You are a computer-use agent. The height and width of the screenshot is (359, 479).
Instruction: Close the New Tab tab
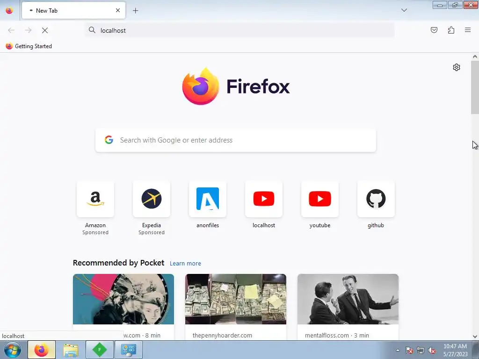click(x=117, y=10)
